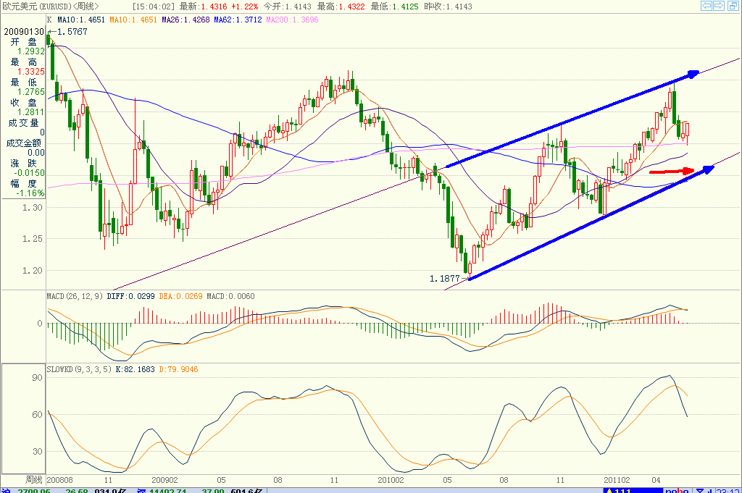Click the 1.20 price axis label
Image resolution: width=742 pixels, height=493 pixels.
click(32, 271)
